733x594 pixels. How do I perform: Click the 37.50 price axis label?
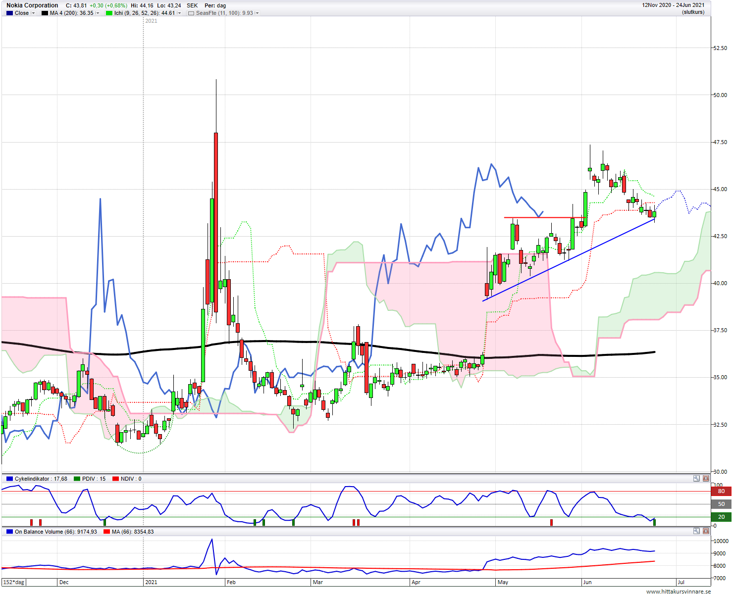[x=720, y=330]
